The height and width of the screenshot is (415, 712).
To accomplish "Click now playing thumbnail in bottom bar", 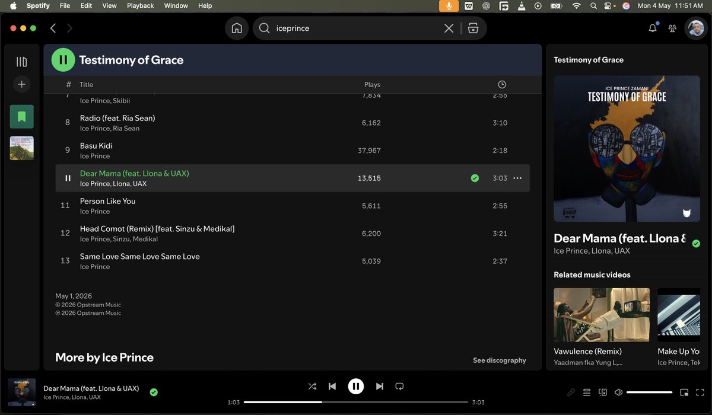I will [22, 392].
